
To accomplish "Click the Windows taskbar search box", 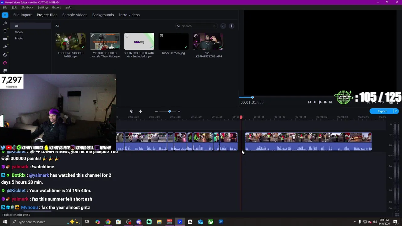I will pos(46,222).
